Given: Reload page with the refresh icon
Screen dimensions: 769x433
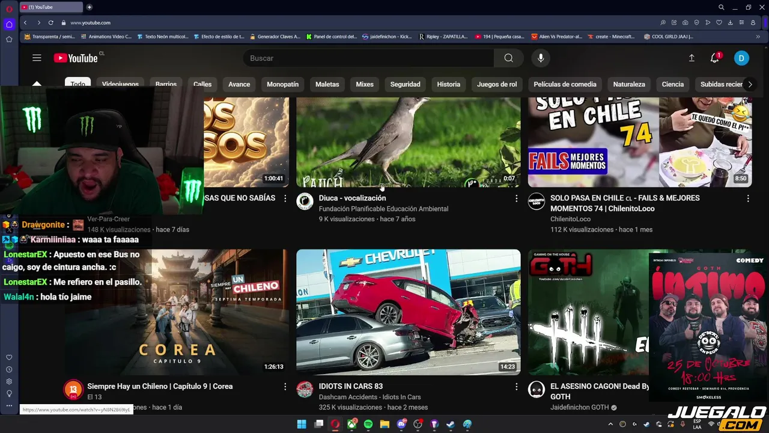Looking at the screenshot, I should (50, 22).
